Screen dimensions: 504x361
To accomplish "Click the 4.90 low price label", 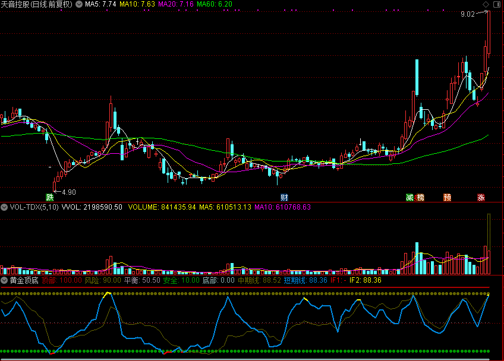I will pyautogui.click(x=70, y=192).
